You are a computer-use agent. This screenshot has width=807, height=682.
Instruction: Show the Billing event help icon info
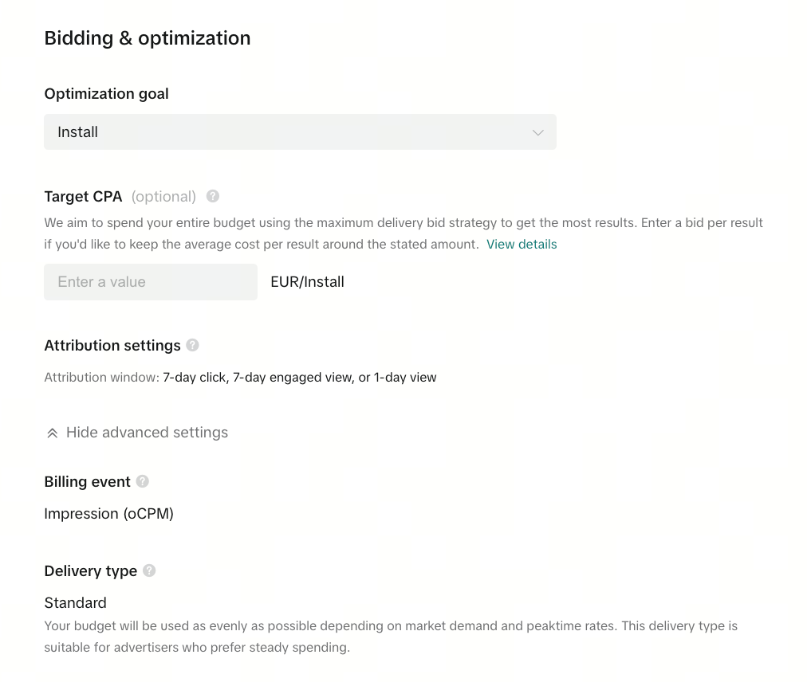[143, 481]
